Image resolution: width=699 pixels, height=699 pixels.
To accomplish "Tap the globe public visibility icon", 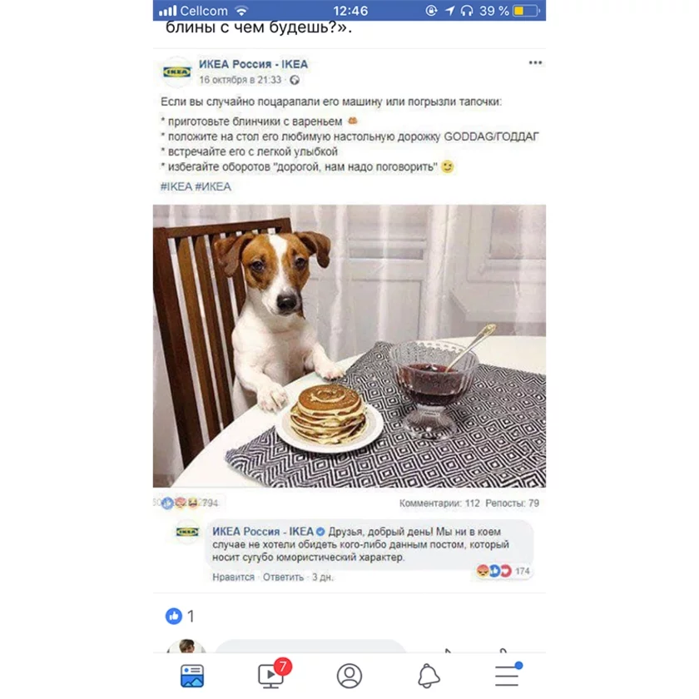I will 295,80.
